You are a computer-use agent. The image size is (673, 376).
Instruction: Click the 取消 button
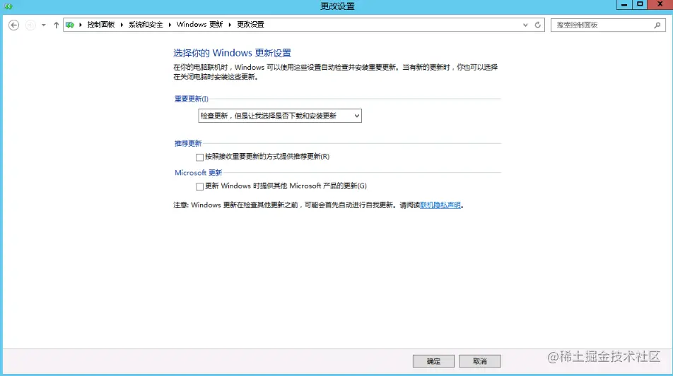pos(479,361)
